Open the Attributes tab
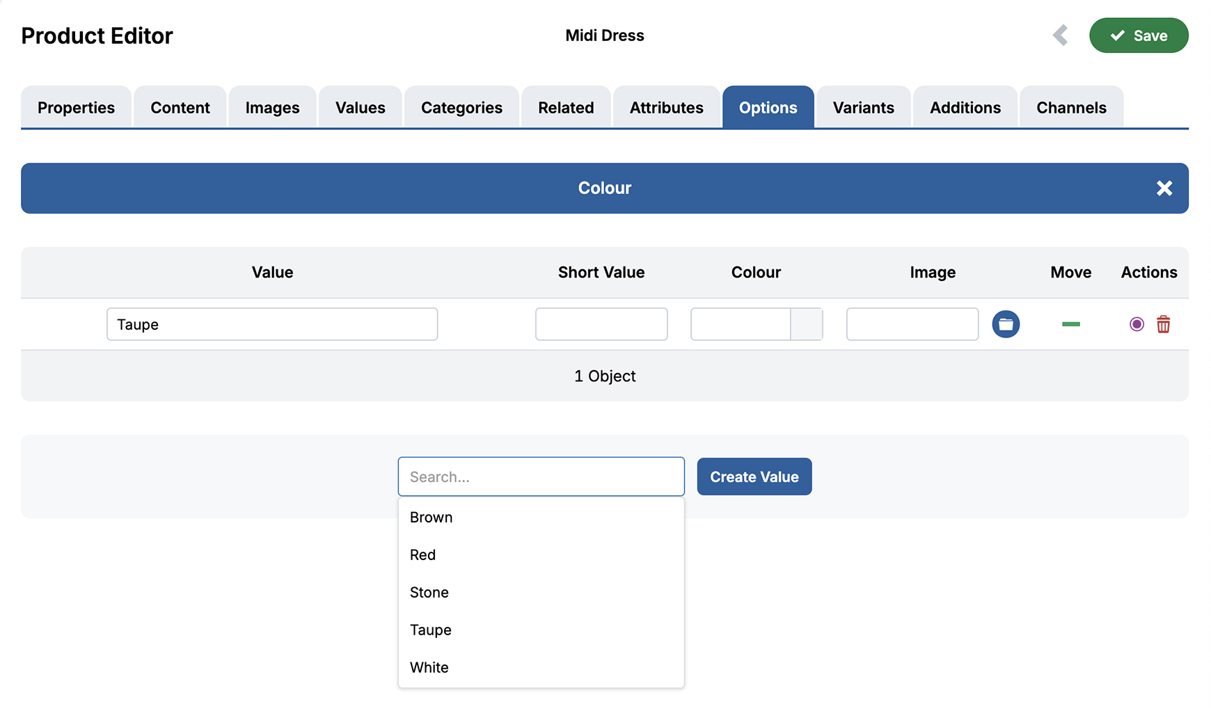This screenshot has width=1211, height=709. pos(666,107)
